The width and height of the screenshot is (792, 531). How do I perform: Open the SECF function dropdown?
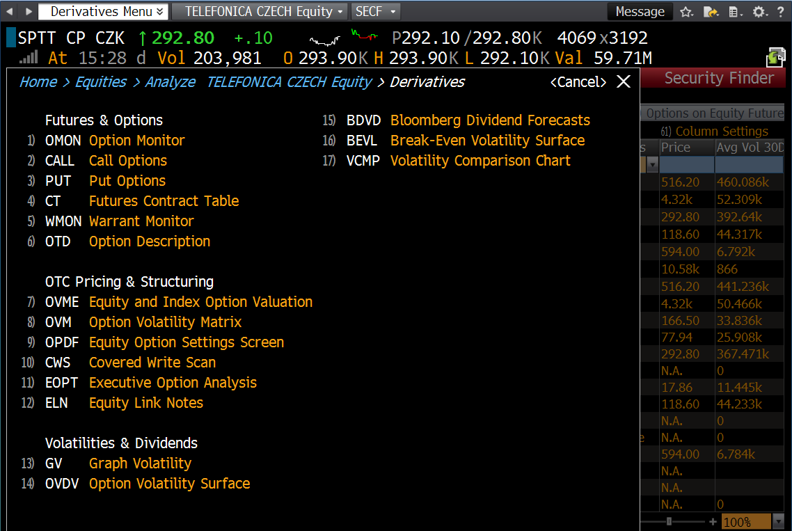point(375,11)
